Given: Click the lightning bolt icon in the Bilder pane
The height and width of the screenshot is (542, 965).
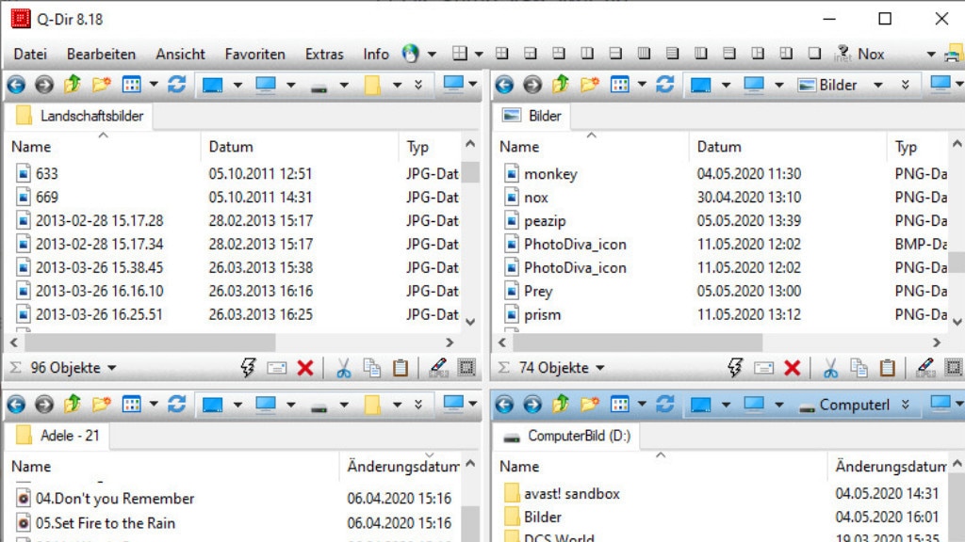Looking at the screenshot, I should click(736, 368).
